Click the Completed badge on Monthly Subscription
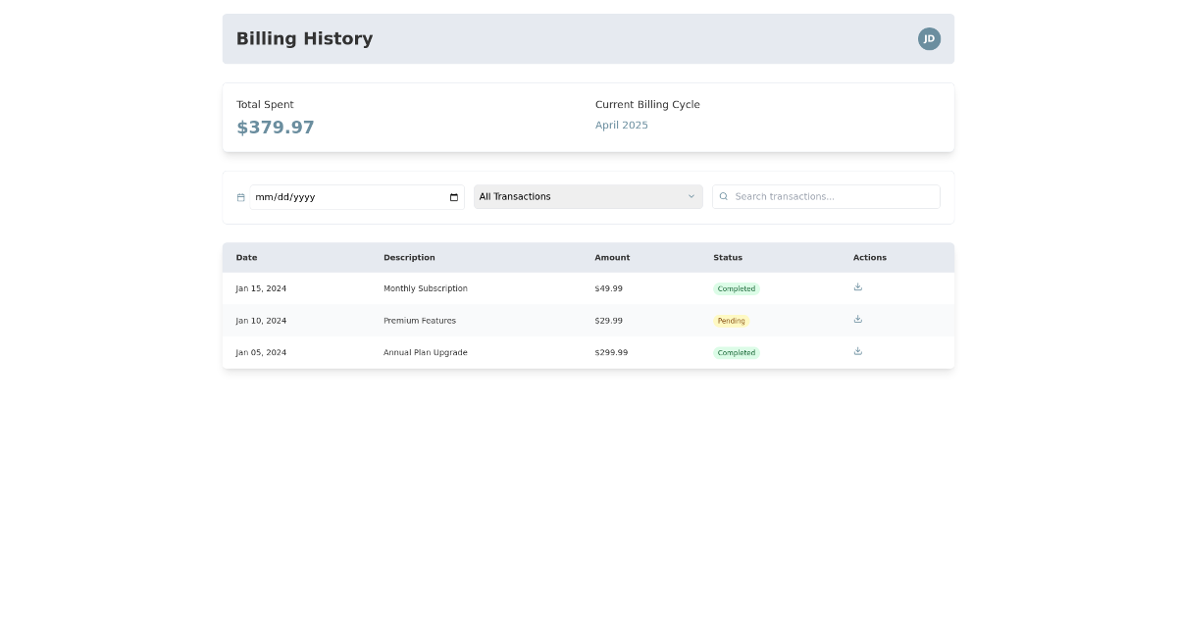The width and height of the screenshot is (1177, 618). 737,288
